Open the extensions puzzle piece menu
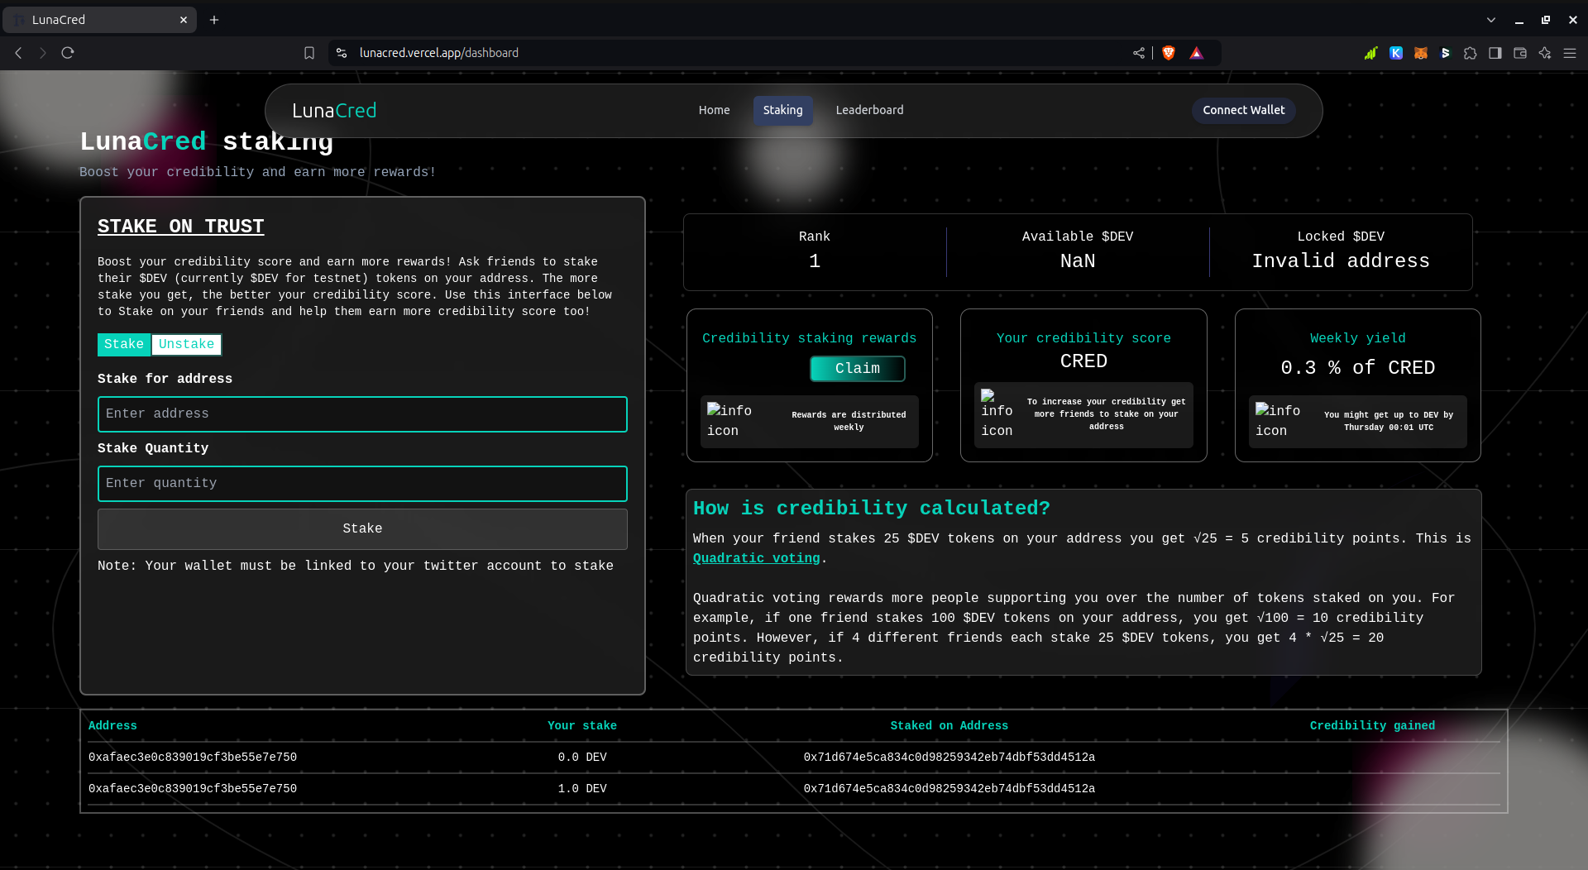The width and height of the screenshot is (1588, 870). click(1471, 53)
